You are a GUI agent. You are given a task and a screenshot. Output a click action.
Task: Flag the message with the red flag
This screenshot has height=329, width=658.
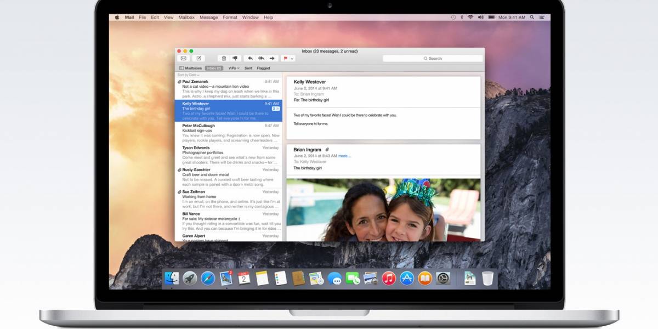click(285, 58)
